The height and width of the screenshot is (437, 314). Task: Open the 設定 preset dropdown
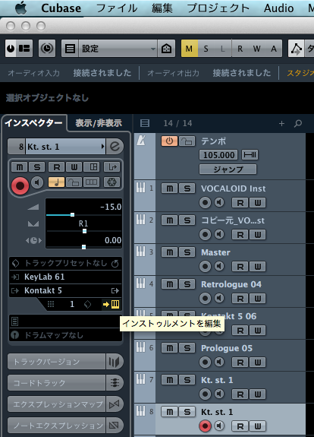point(118,49)
